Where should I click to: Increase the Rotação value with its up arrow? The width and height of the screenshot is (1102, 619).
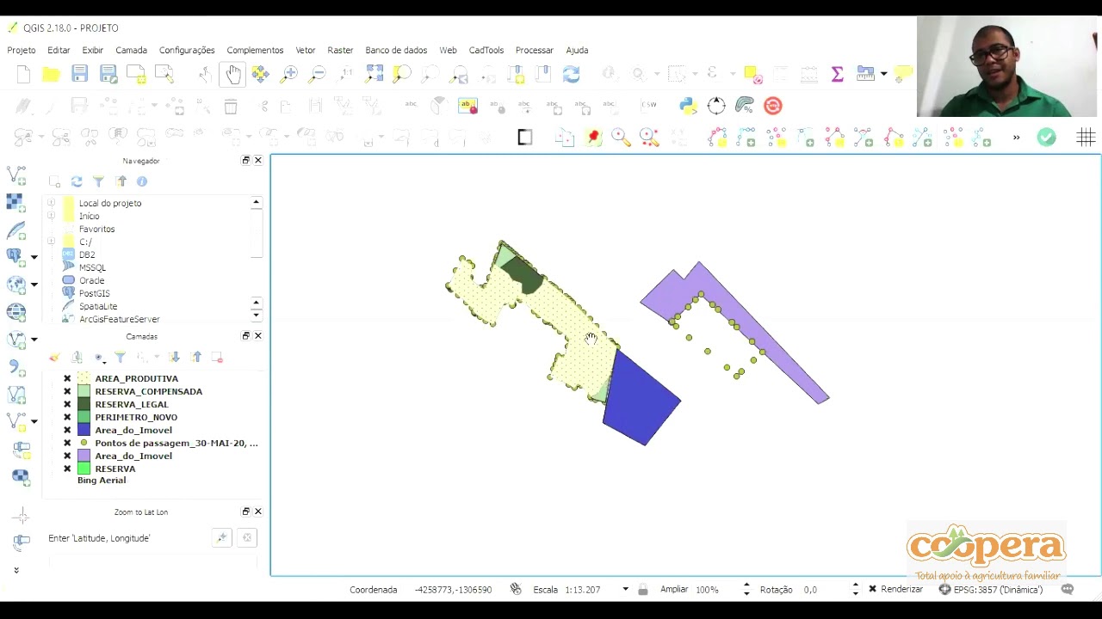855,586
